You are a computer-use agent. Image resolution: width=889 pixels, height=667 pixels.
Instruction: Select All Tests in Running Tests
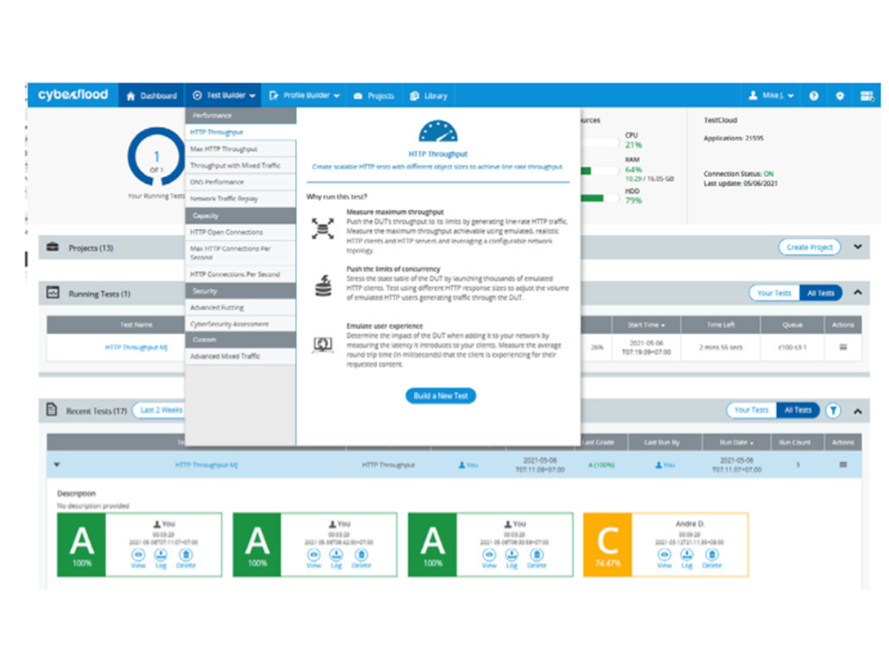click(x=821, y=293)
